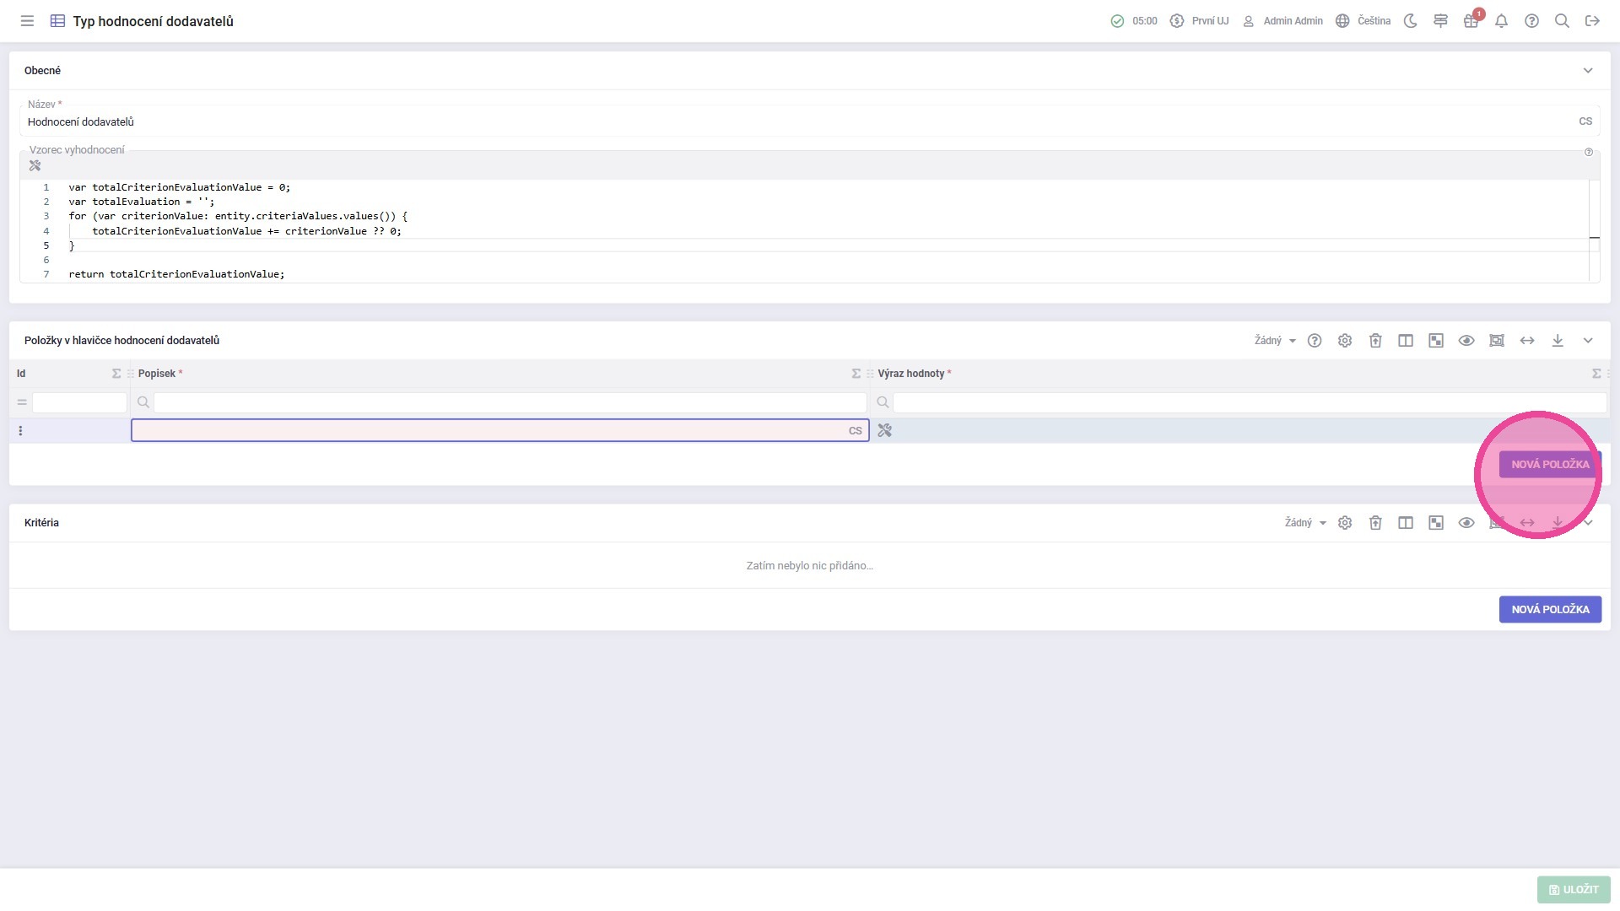The width and height of the screenshot is (1620, 911).
Task: Fit column widths in Položky table
Action: point(1527,341)
